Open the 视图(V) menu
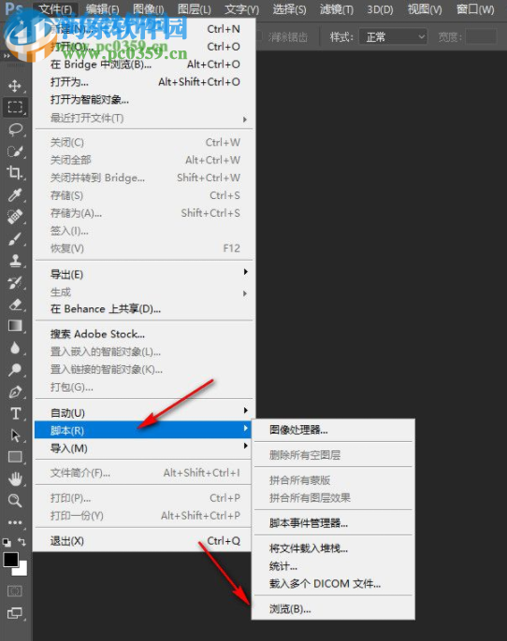The width and height of the screenshot is (507, 641). 425,9
